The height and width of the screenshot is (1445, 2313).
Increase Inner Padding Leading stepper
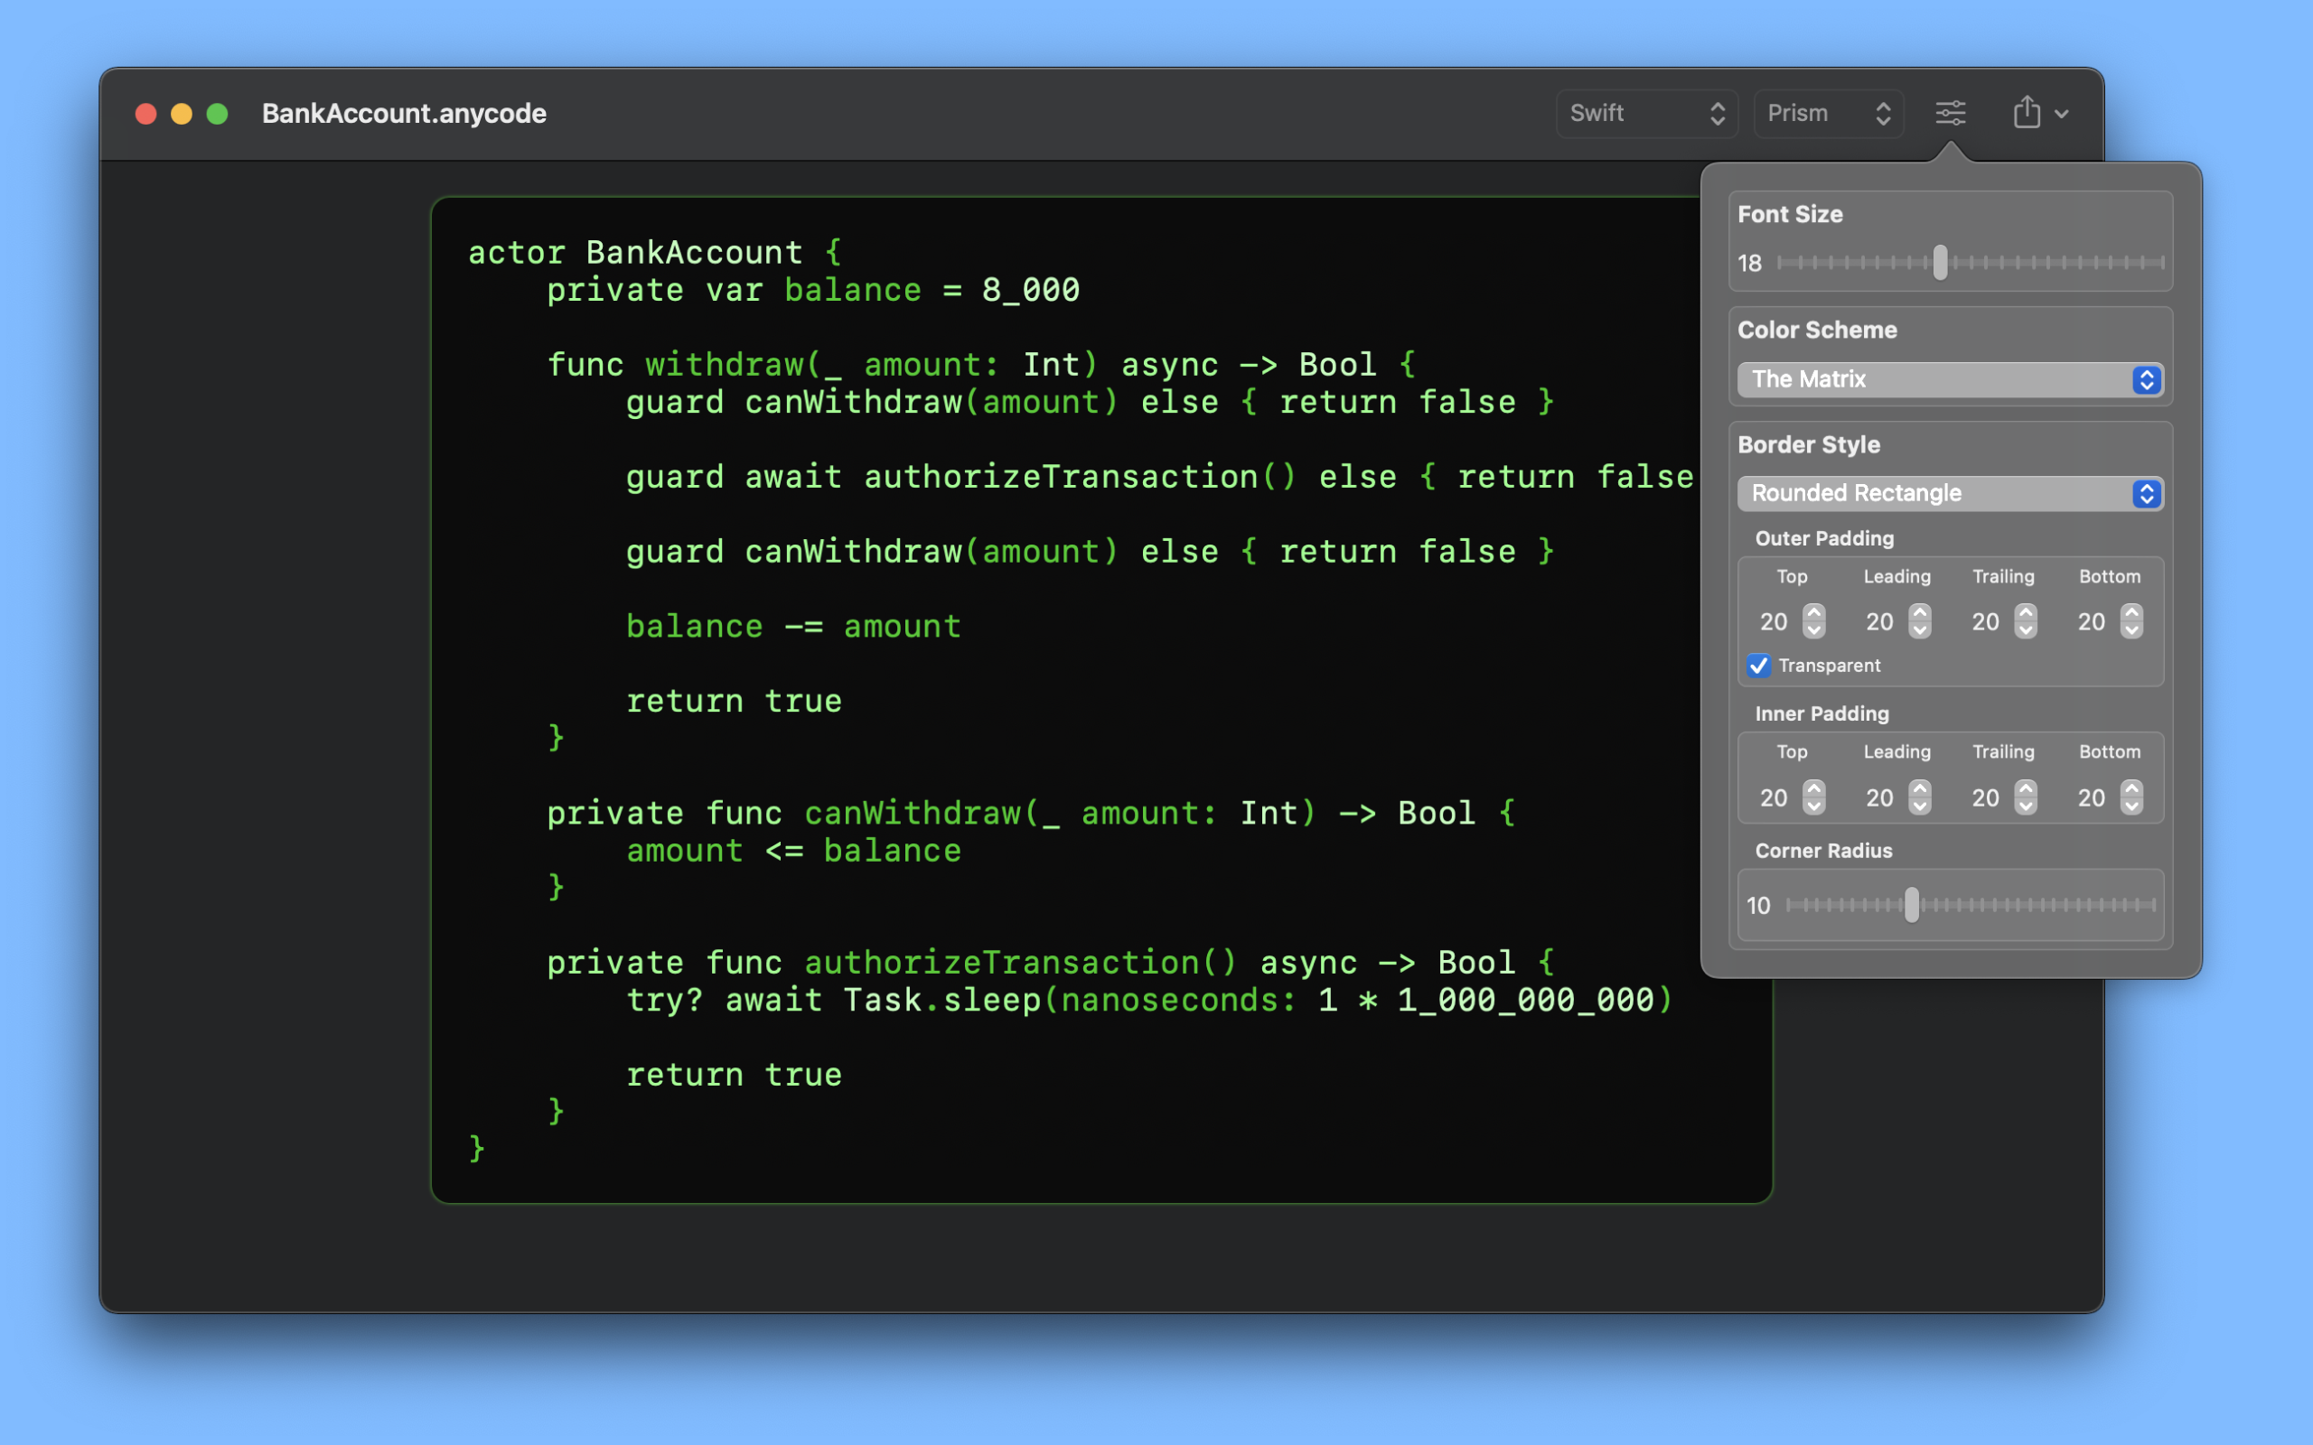tap(1920, 788)
